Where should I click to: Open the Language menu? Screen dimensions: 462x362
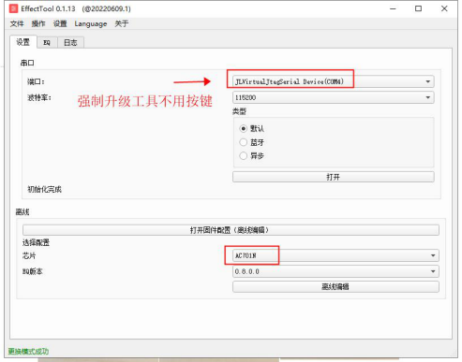coord(91,23)
